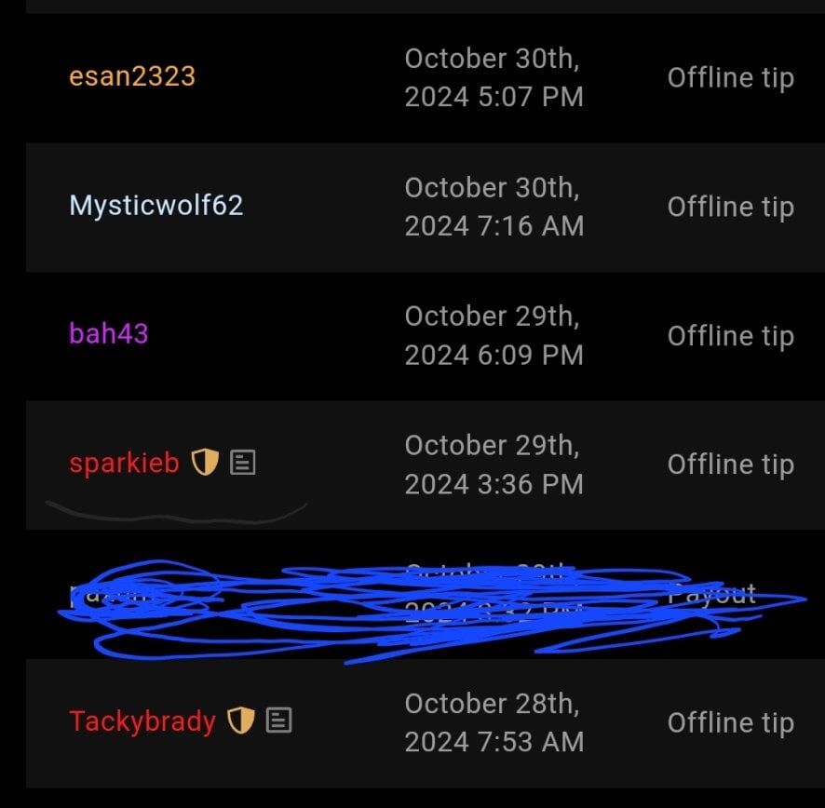This screenshot has height=808, width=825.
Task: Select Offline tip label in Mysticwolf62 row
Action: [731, 208]
